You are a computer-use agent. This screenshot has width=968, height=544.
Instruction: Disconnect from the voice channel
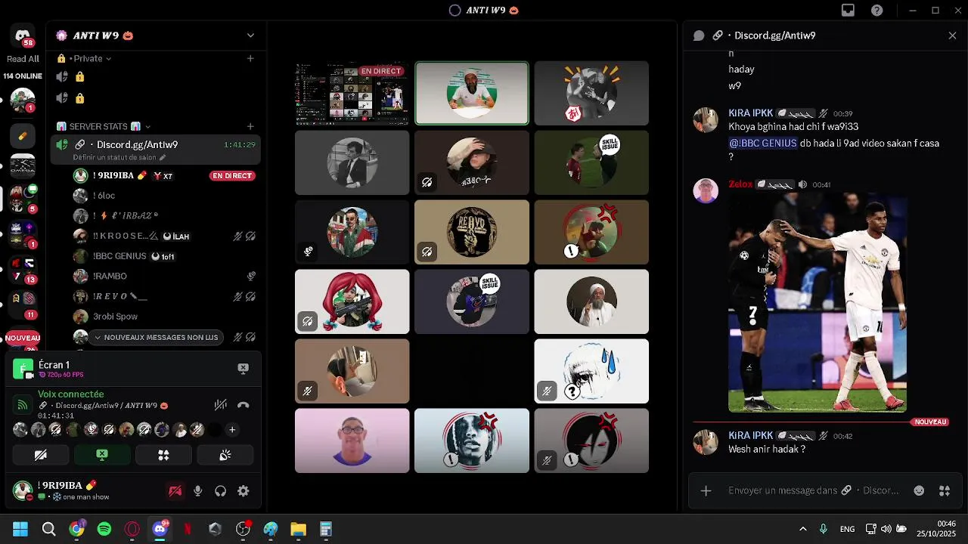point(243,405)
